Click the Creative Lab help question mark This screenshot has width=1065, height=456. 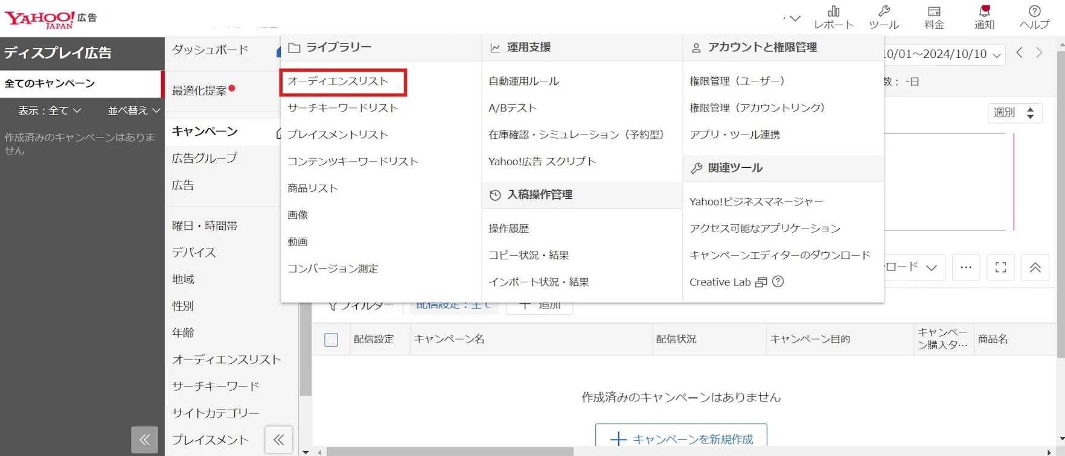point(778,282)
